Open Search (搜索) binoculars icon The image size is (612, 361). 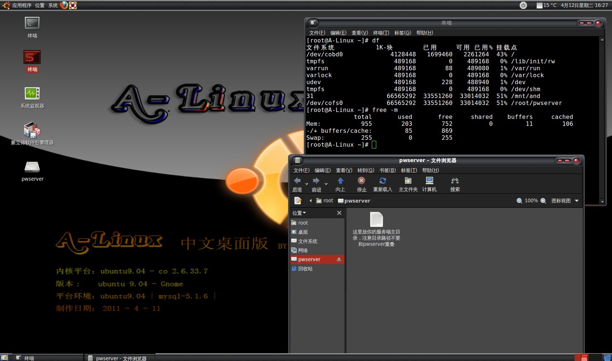coord(455,181)
